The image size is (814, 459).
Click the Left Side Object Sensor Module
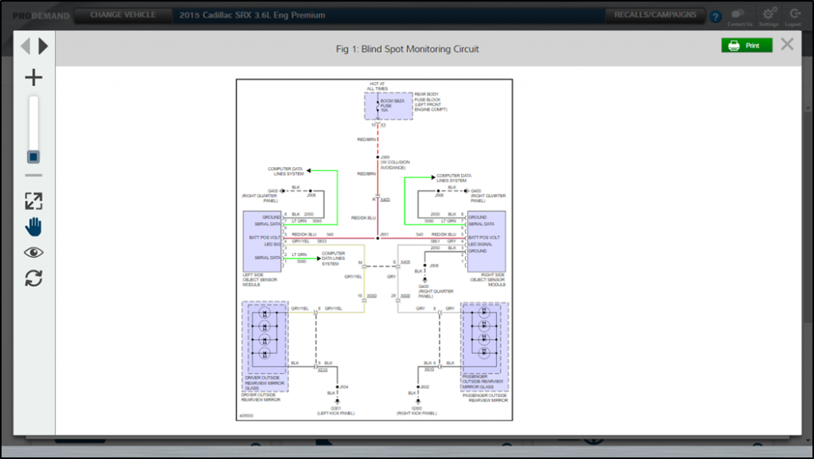262,241
